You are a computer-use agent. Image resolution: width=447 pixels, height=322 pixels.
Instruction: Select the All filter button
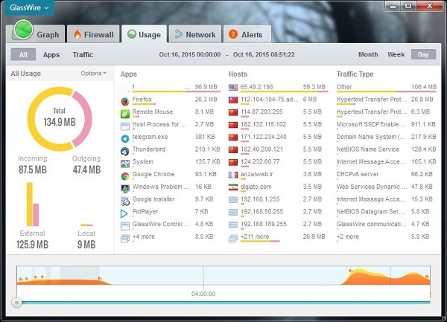[x=23, y=54]
